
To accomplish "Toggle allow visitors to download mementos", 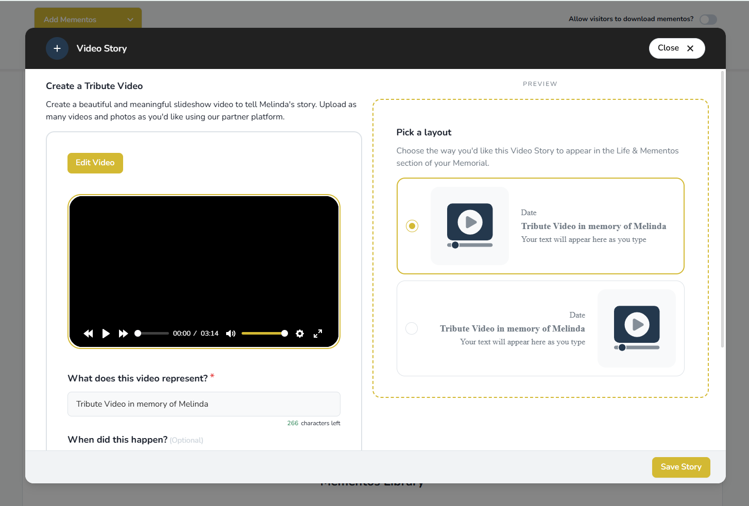I will (x=708, y=20).
